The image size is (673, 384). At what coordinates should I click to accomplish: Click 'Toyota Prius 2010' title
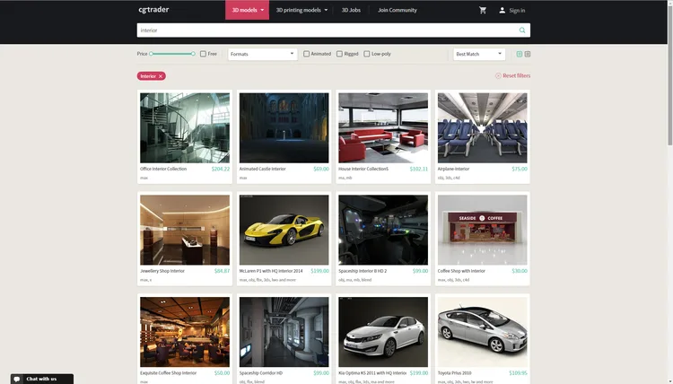[x=455, y=373]
